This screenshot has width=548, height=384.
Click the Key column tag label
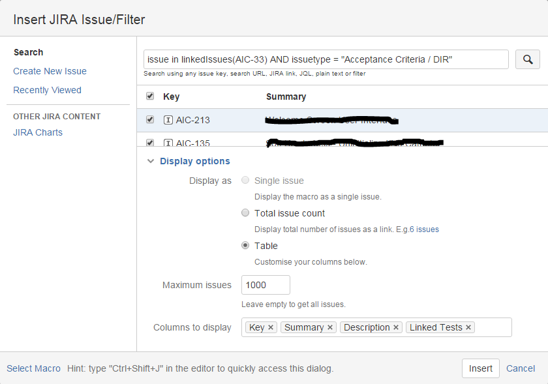tap(257, 327)
